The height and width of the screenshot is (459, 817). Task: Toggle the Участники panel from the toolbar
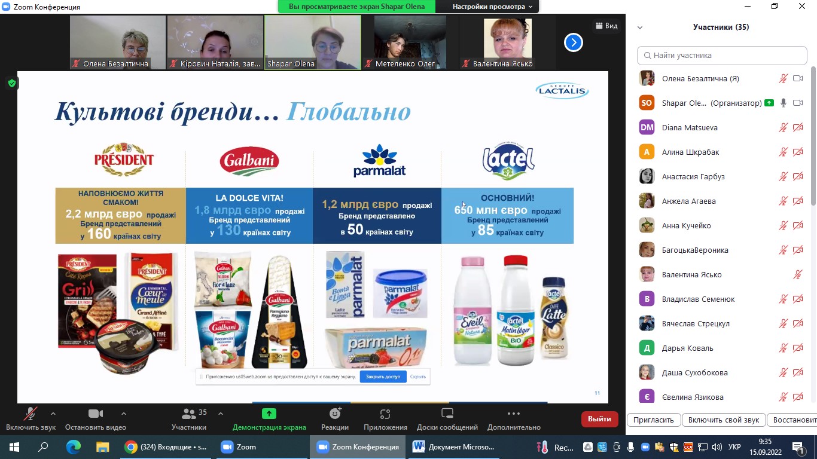189,418
